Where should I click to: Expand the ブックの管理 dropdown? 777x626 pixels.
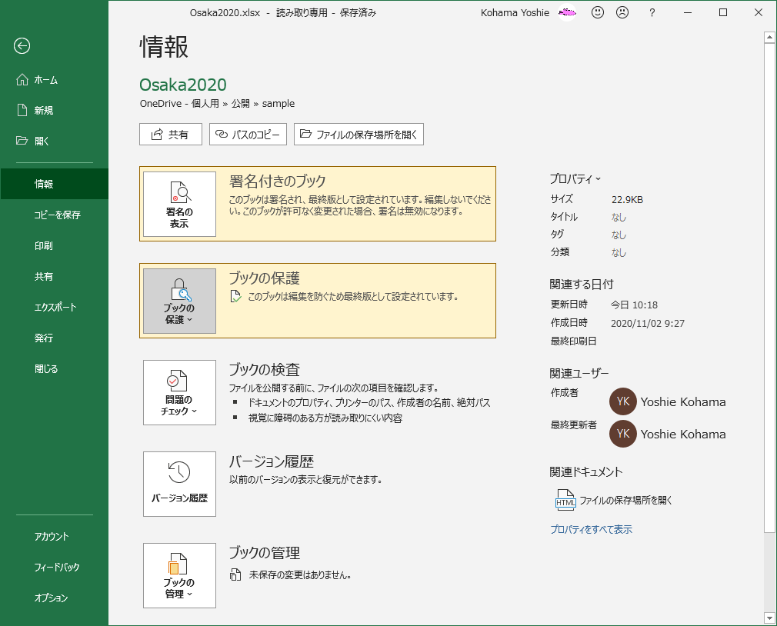click(188, 592)
